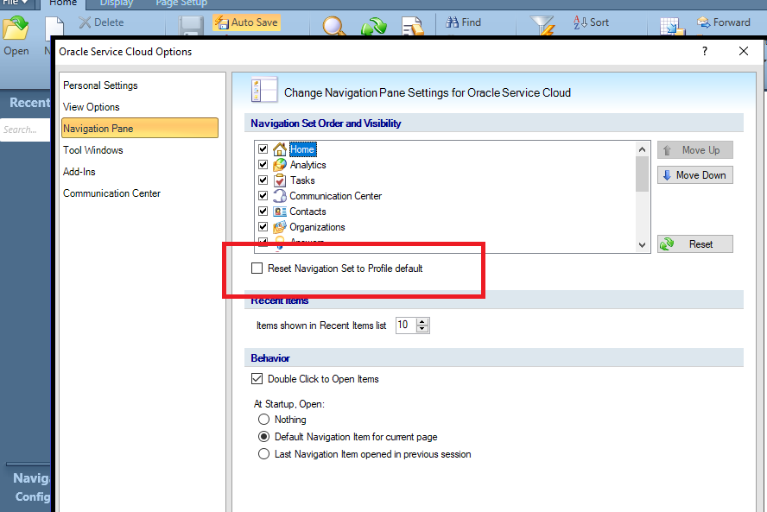The width and height of the screenshot is (767, 512).
Task: Click the Recent Items number field
Action: click(x=406, y=326)
